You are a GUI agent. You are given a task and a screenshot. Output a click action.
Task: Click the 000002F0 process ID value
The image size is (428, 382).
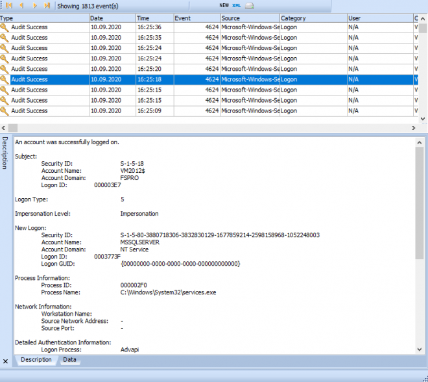(x=134, y=285)
